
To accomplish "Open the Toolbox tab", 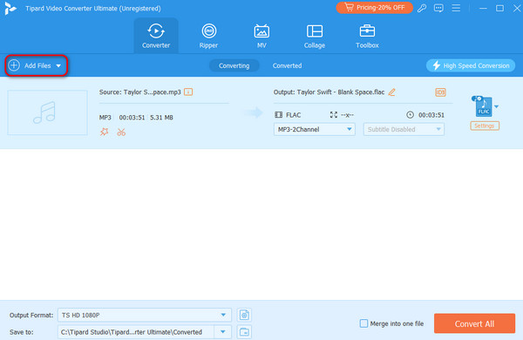I will 367,36.
